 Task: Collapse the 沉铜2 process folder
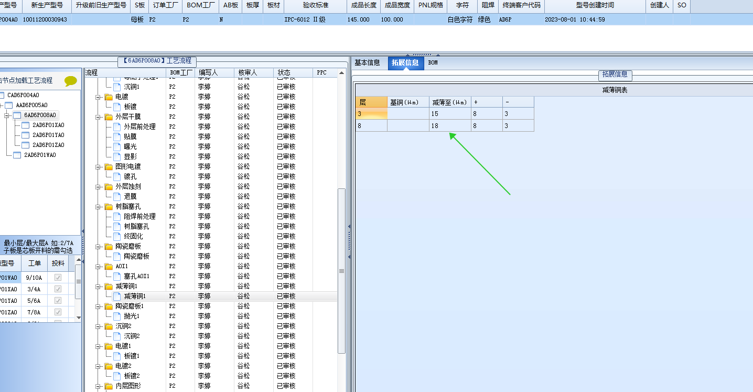[98, 326]
